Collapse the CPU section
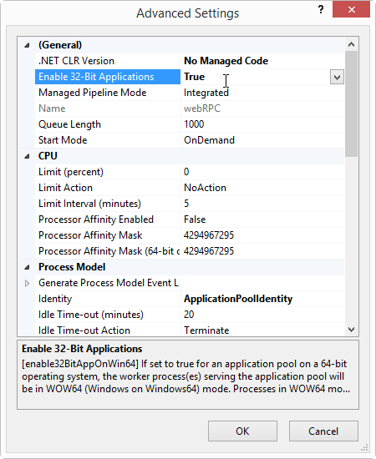 tap(27, 156)
